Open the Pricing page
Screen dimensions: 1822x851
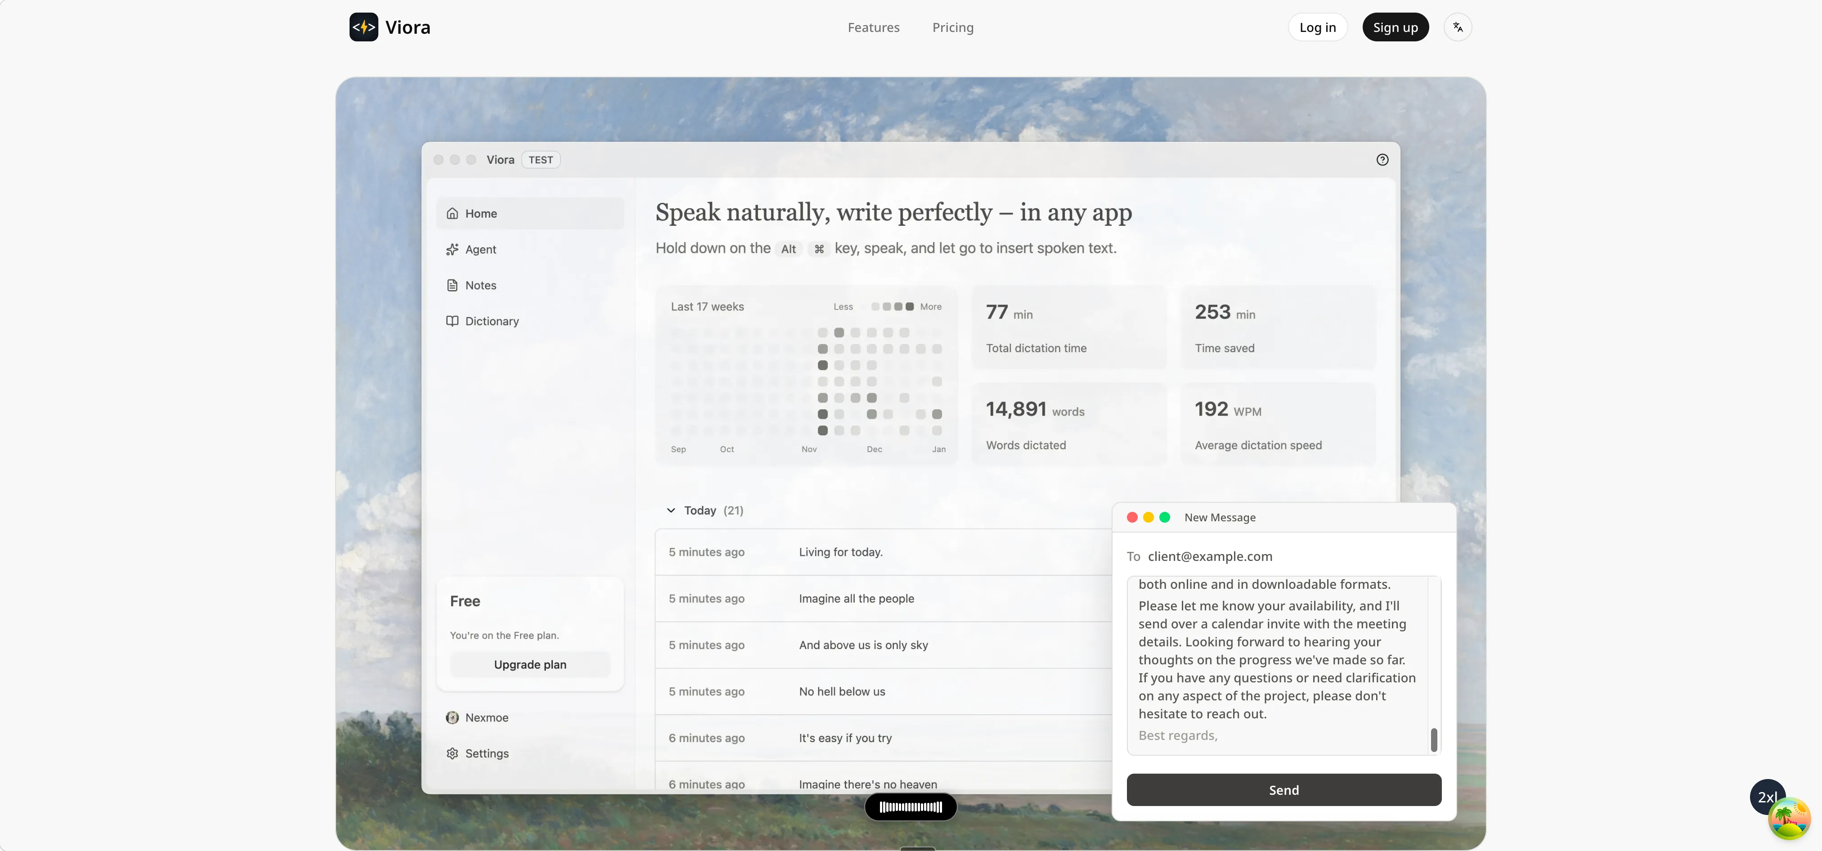(x=953, y=27)
